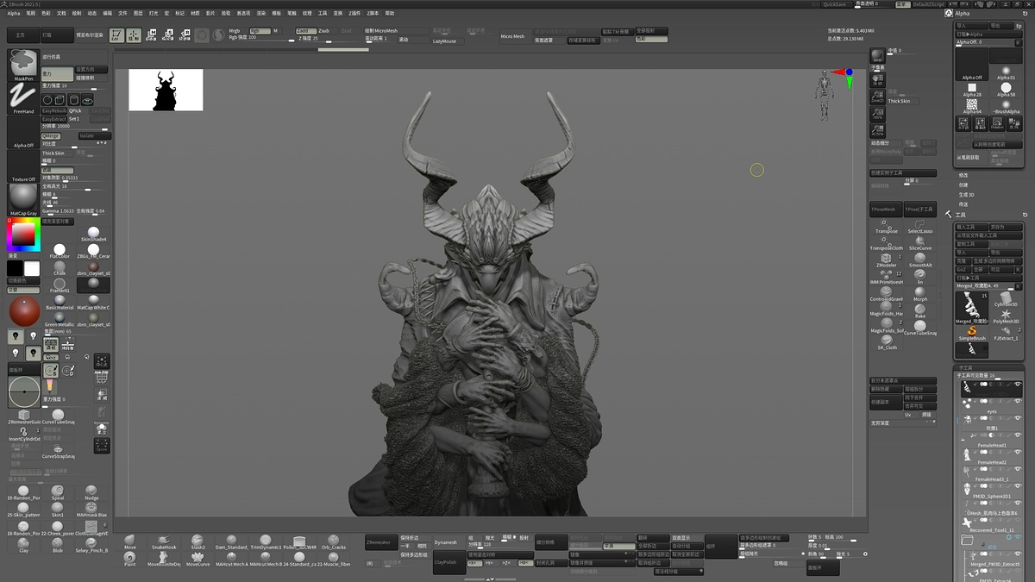This screenshot has height=582, width=1035.
Task: Select the black secondary color swatch
Action: coord(15,269)
